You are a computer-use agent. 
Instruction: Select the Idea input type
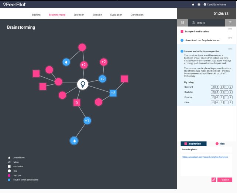pyautogui.click(x=220, y=144)
